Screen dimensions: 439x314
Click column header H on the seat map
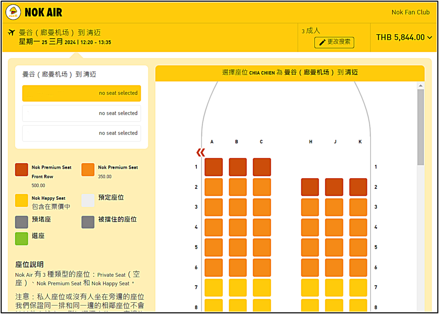pyautogui.click(x=310, y=142)
